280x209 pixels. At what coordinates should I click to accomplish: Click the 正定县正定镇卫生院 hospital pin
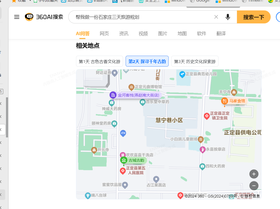pyautogui.click(x=207, y=116)
